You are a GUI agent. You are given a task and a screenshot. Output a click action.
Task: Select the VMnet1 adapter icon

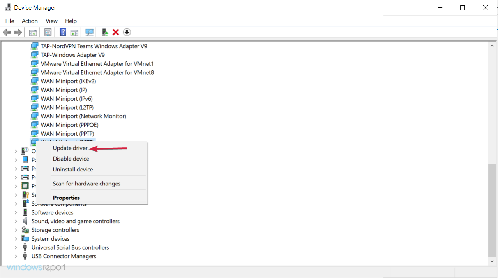click(x=35, y=64)
